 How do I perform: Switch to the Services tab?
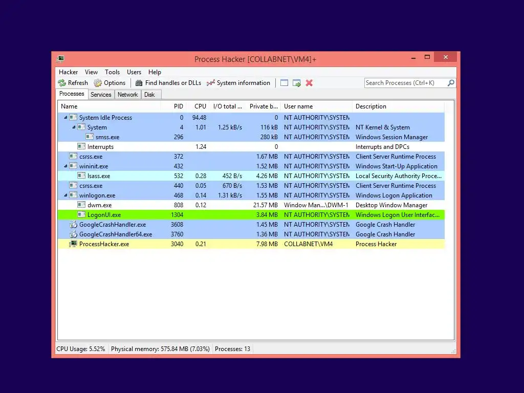(x=101, y=95)
